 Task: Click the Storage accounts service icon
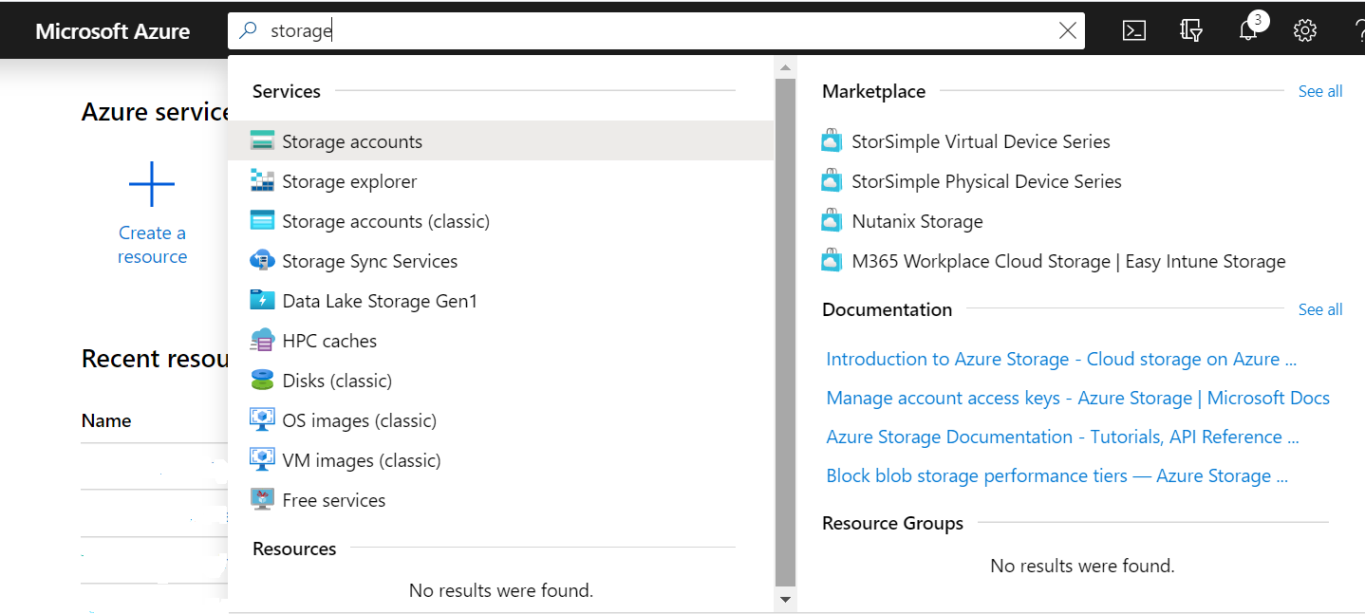click(262, 141)
